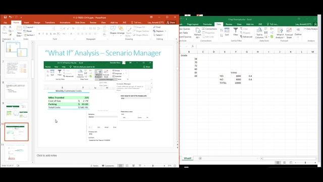Viewport: 323px width, 182px height.
Task: Toggle italic formatting in PowerPoint
Action: [x=43, y=34]
